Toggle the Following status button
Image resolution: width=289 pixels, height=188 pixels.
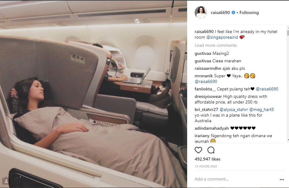[x=249, y=12]
